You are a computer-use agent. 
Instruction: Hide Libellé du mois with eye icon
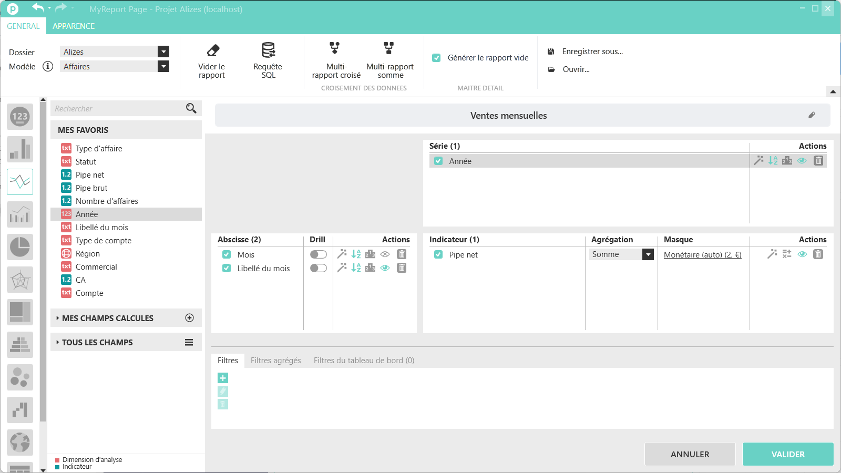[x=385, y=268]
